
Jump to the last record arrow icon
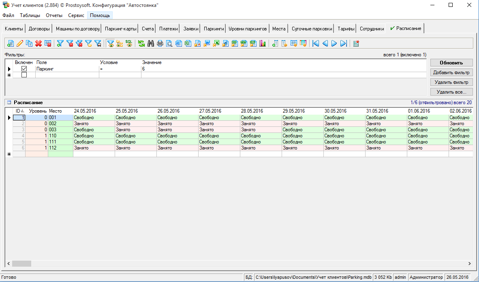coord(344,43)
